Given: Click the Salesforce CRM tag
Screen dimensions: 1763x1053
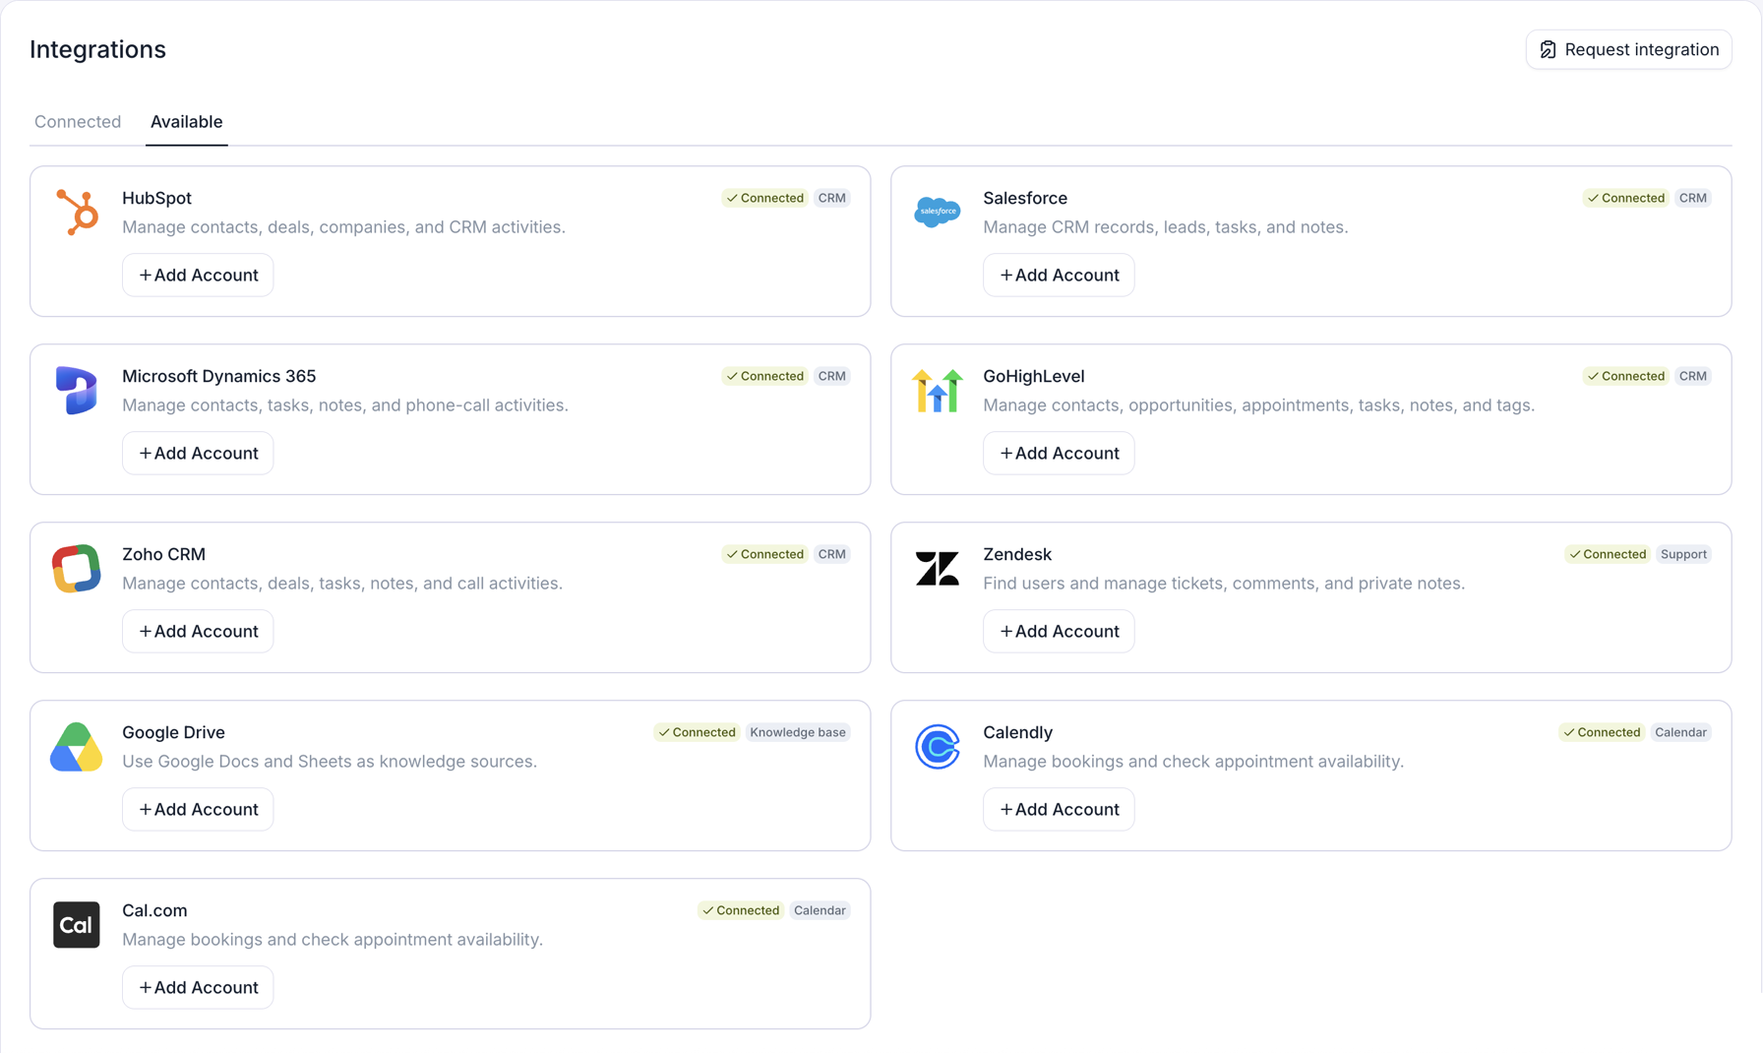Looking at the screenshot, I should 1692,198.
